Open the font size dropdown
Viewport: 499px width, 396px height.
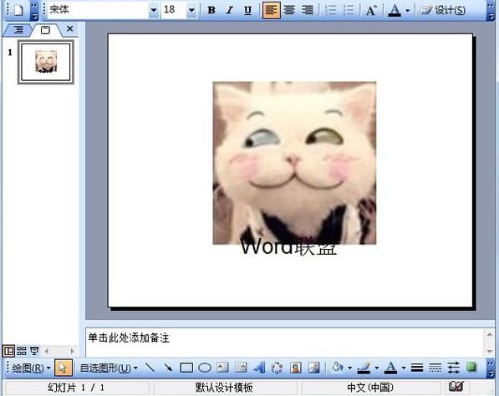coord(191,10)
